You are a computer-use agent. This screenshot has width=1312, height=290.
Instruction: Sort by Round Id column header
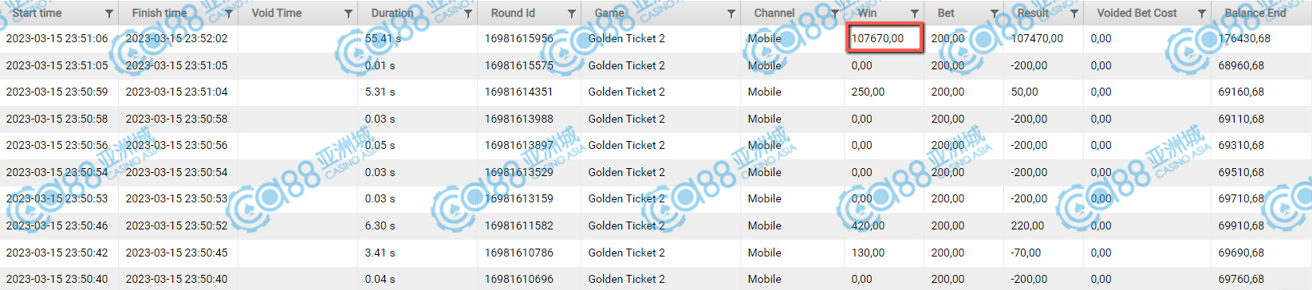point(513,13)
